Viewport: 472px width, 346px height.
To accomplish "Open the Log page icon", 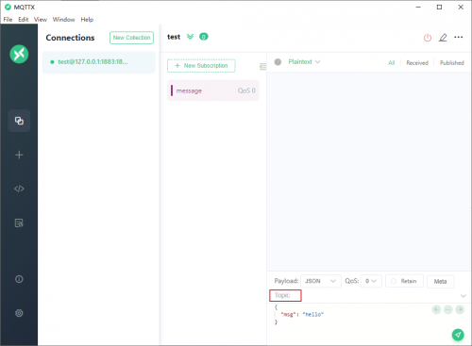I will (19, 222).
